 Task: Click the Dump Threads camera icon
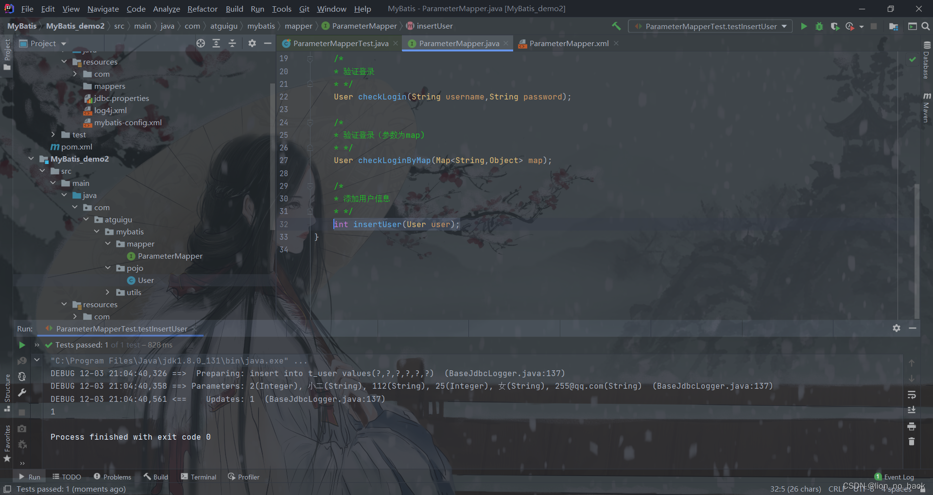22,429
